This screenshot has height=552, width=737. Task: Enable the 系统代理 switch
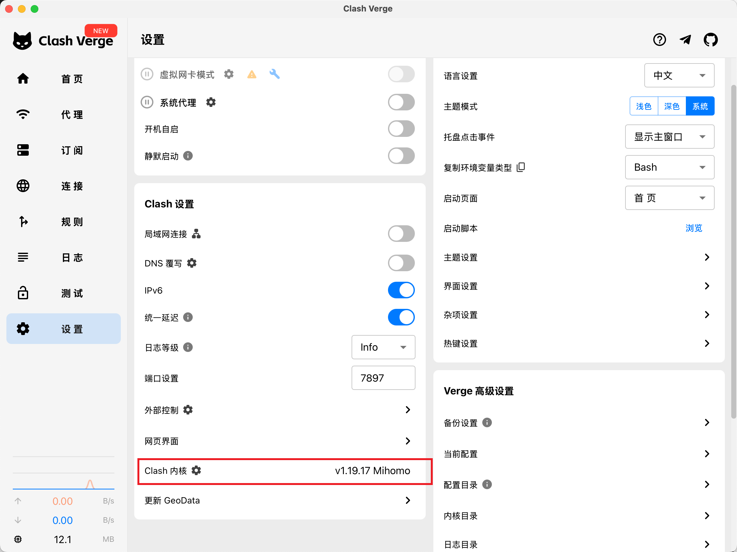pyautogui.click(x=401, y=102)
